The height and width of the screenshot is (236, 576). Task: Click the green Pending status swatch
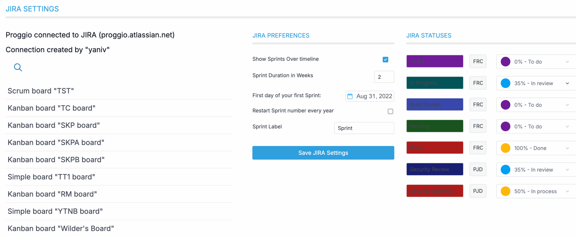[x=435, y=126]
